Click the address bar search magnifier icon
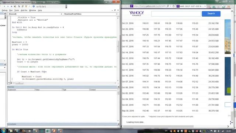This screenshot has height=133, width=236. click(168, 6)
